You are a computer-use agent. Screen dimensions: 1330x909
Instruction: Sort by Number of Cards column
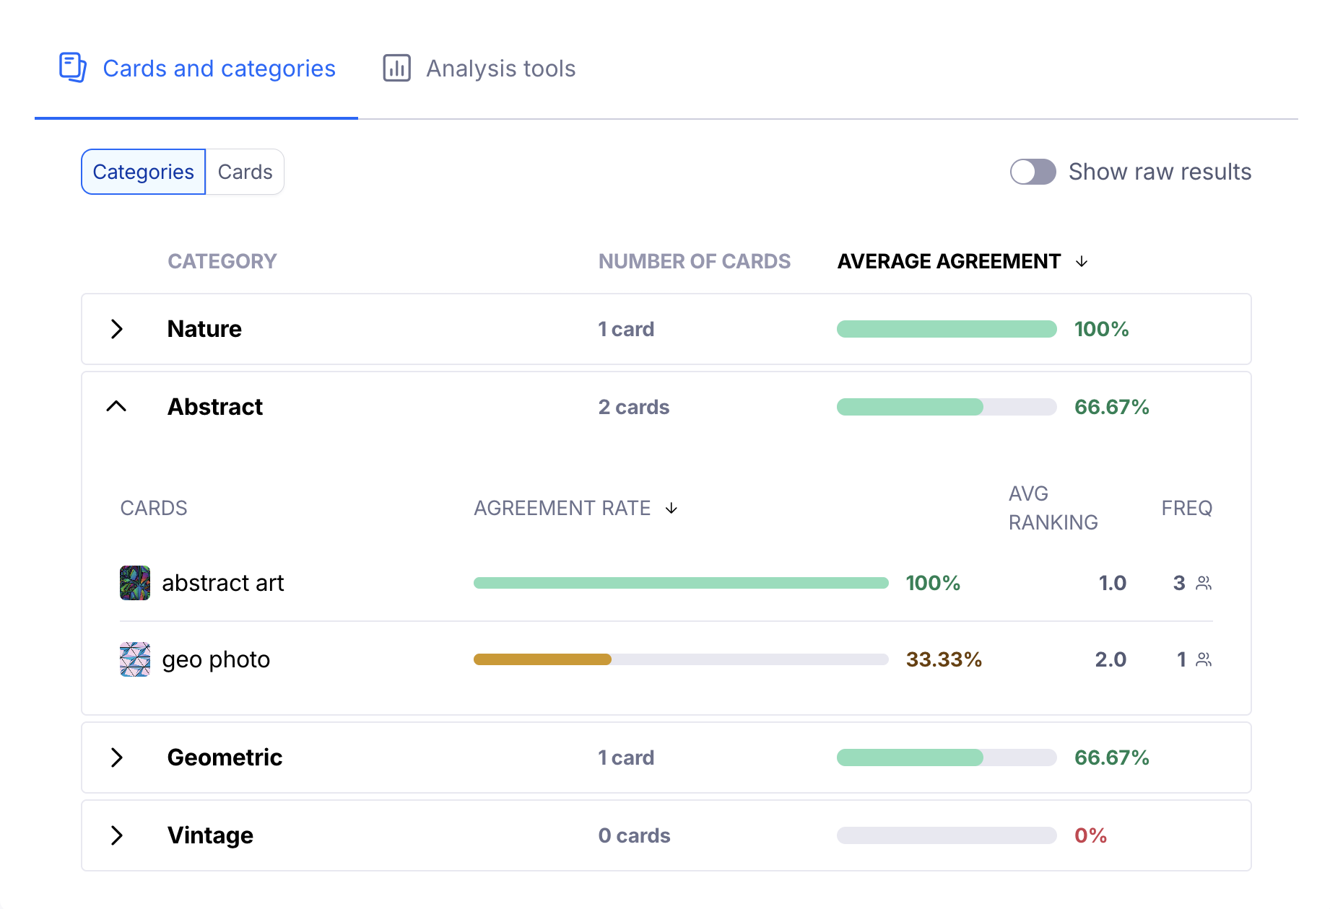coord(694,261)
